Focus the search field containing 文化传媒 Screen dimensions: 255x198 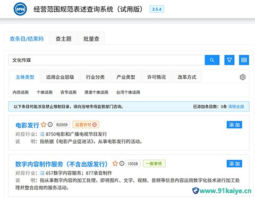pyautogui.click(x=107, y=60)
